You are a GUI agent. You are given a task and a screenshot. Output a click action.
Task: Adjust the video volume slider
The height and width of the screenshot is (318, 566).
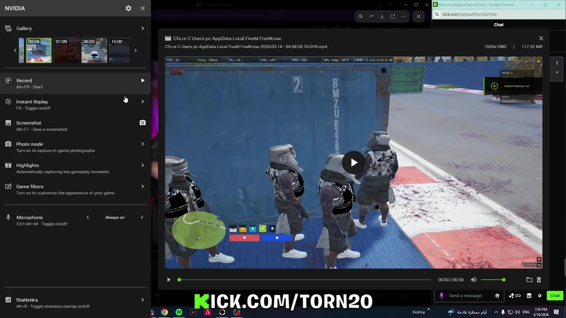click(493, 280)
